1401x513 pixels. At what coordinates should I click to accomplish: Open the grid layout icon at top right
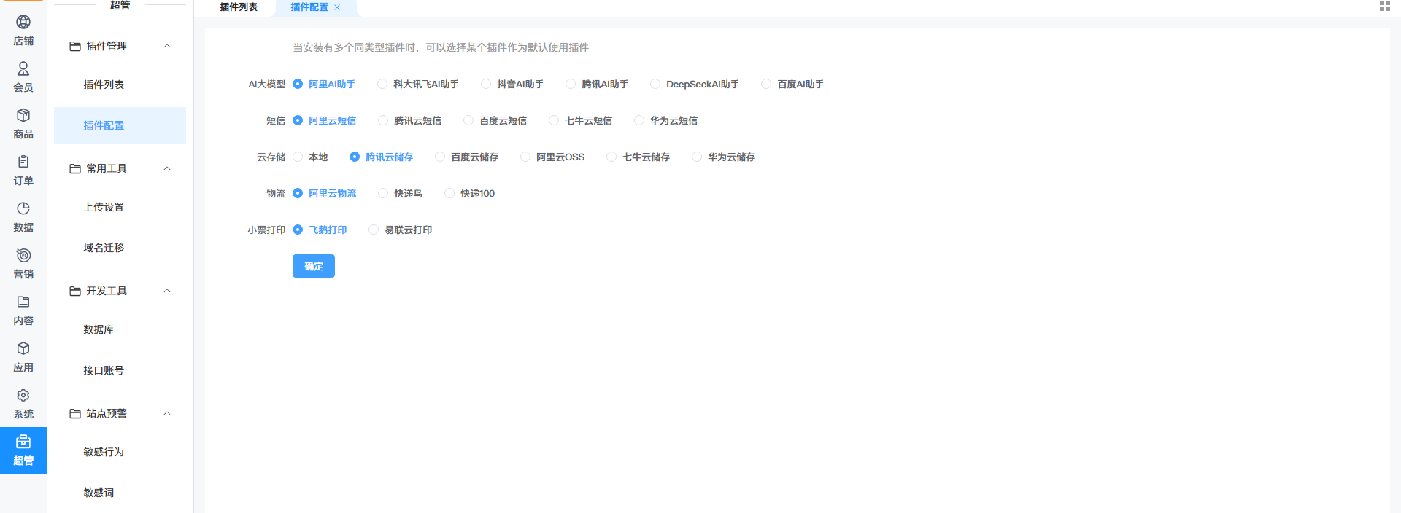(x=1384, y=6)
